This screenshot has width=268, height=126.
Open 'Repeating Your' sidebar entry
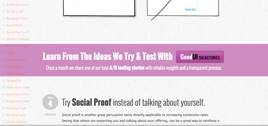(18, 32)
